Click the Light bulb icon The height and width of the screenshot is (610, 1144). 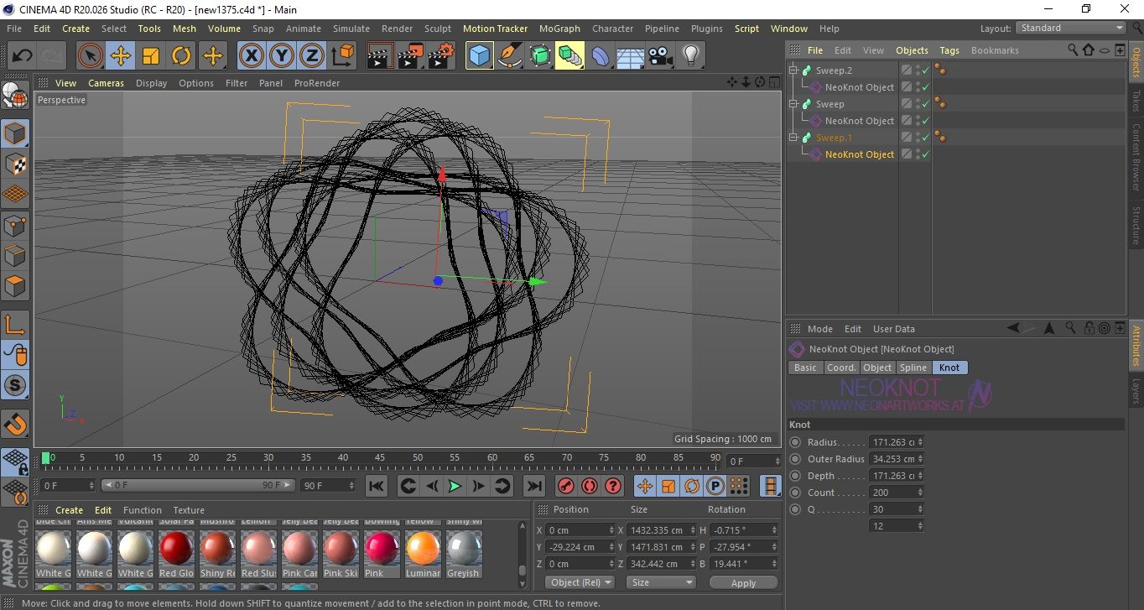coord(690,56)
